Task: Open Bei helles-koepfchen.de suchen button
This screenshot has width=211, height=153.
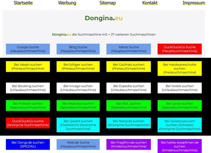Action: pos(180,146)
